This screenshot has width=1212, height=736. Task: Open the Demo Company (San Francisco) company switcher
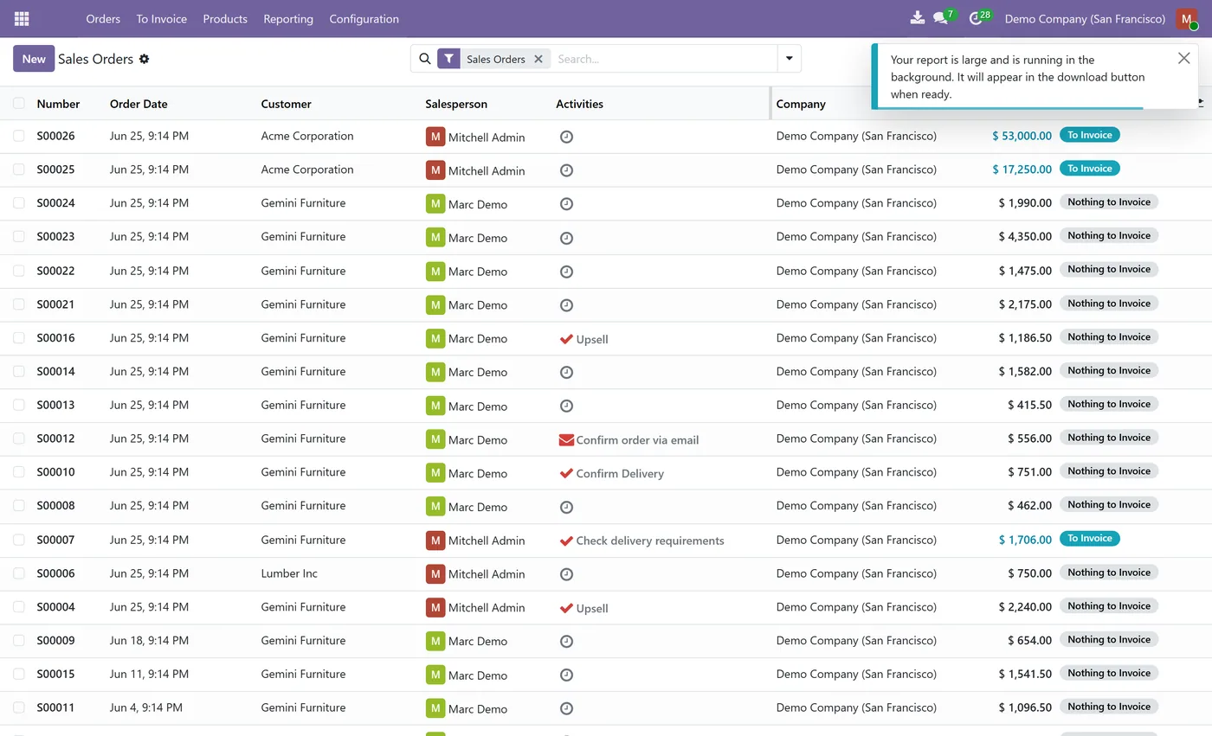point(1085,18)
